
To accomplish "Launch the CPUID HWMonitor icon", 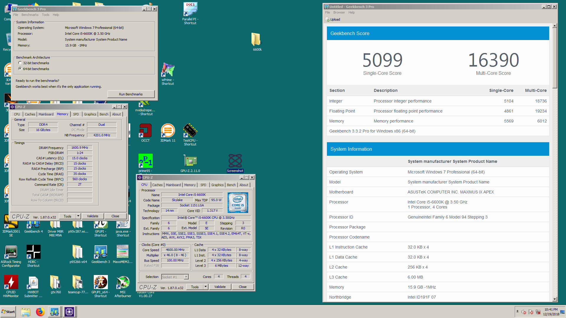I will click(11, 286).
